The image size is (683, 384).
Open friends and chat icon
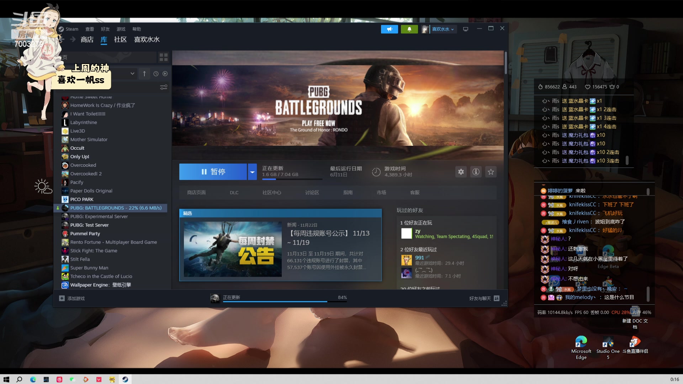point(497,298)
